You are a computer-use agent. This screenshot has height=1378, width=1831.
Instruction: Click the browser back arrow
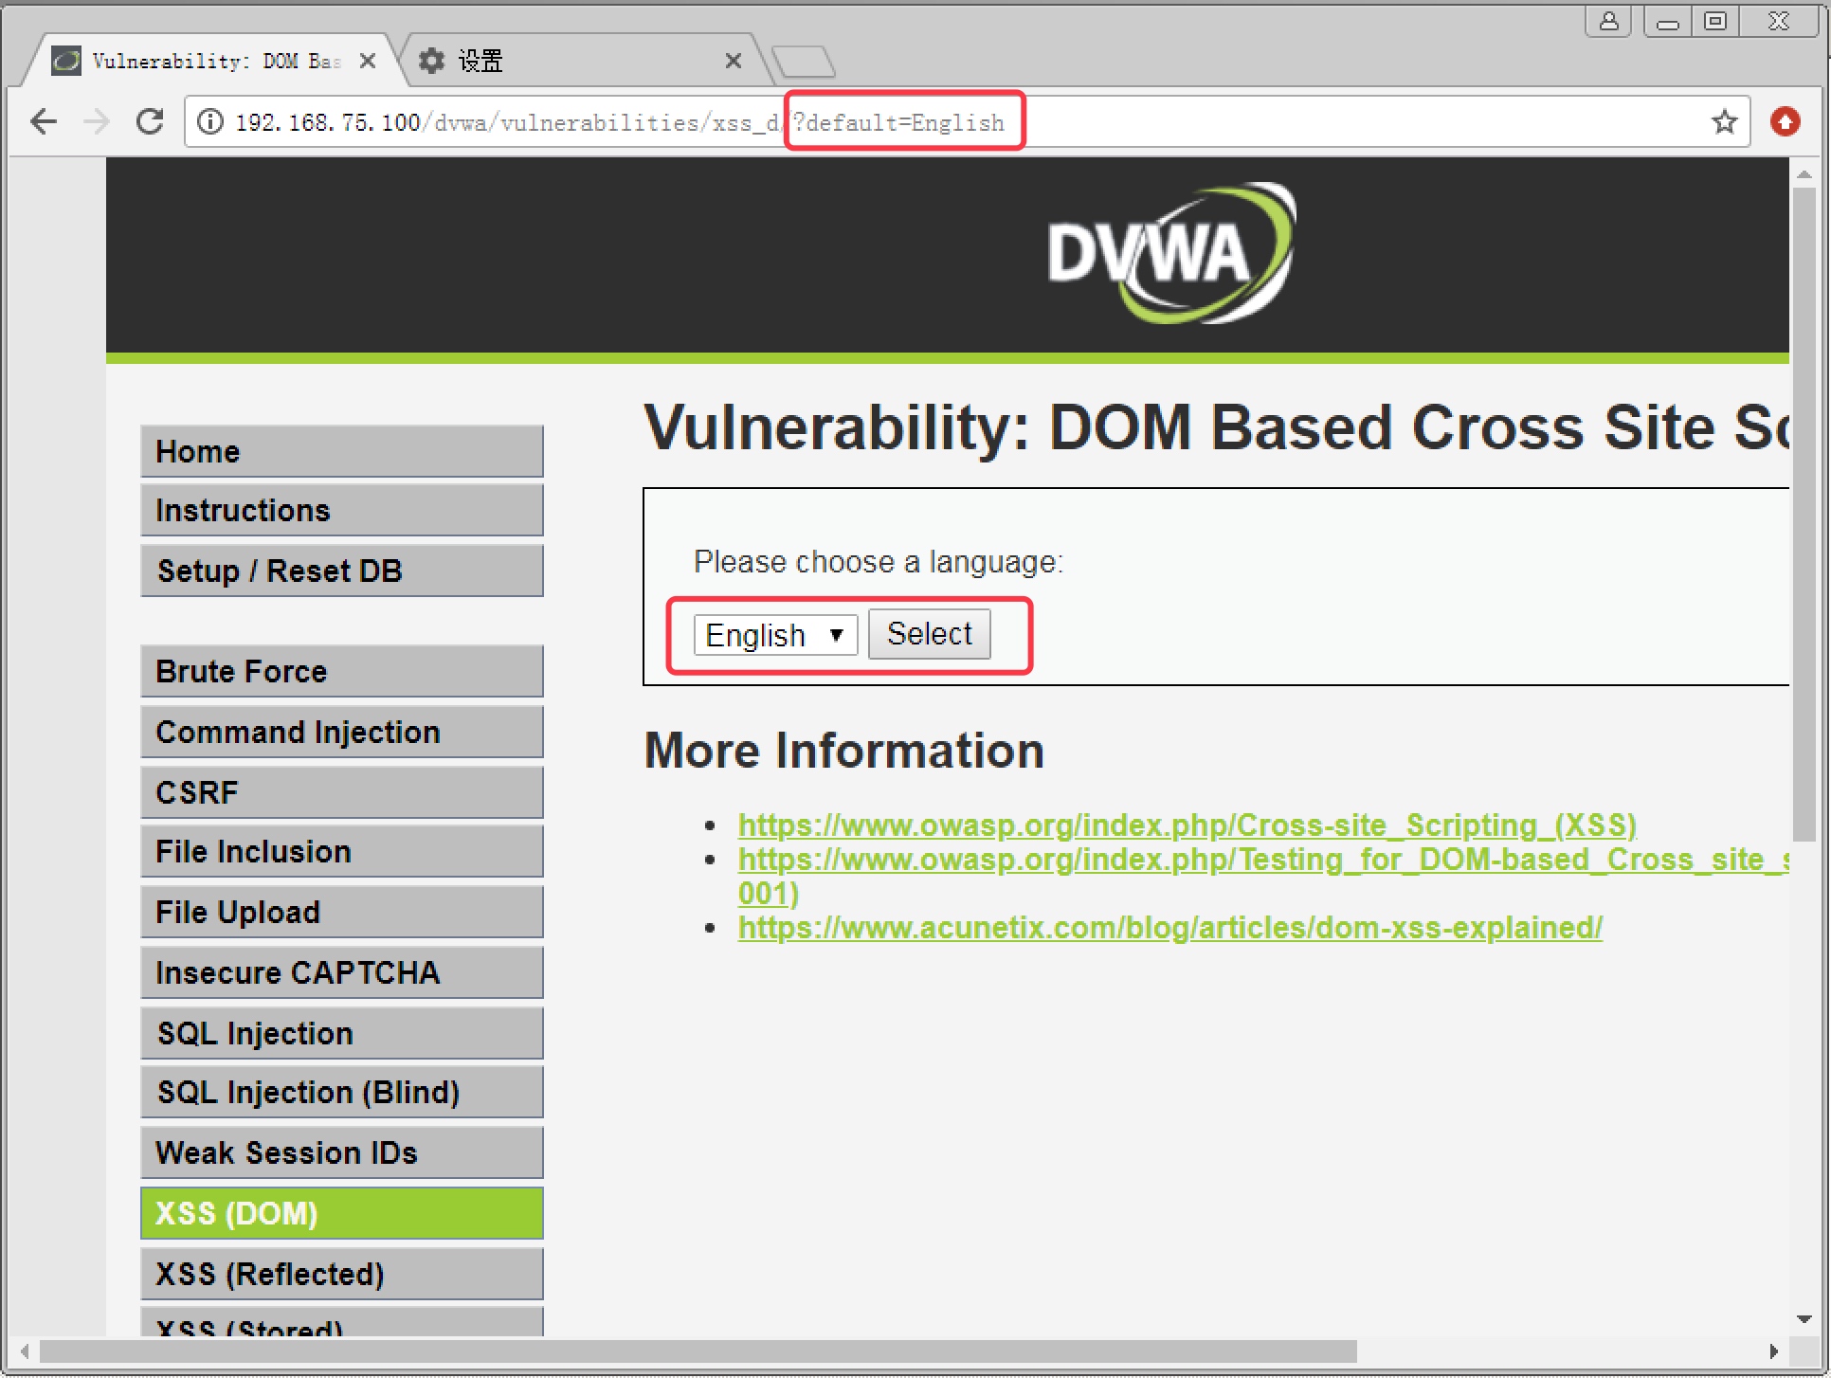point(44,121)
